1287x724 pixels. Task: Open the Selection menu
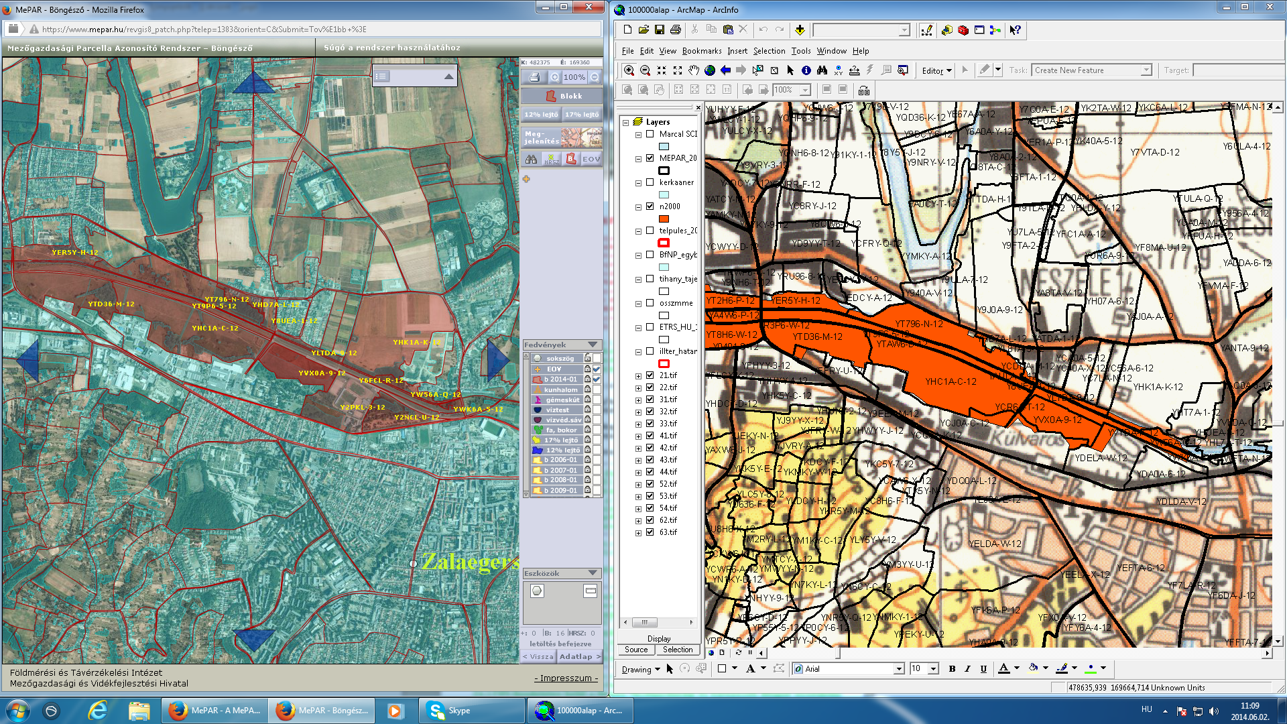(769, 51)
